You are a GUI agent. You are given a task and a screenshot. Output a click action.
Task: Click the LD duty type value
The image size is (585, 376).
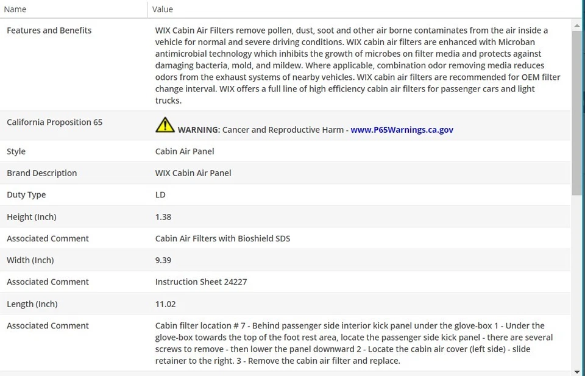(160, 195)
